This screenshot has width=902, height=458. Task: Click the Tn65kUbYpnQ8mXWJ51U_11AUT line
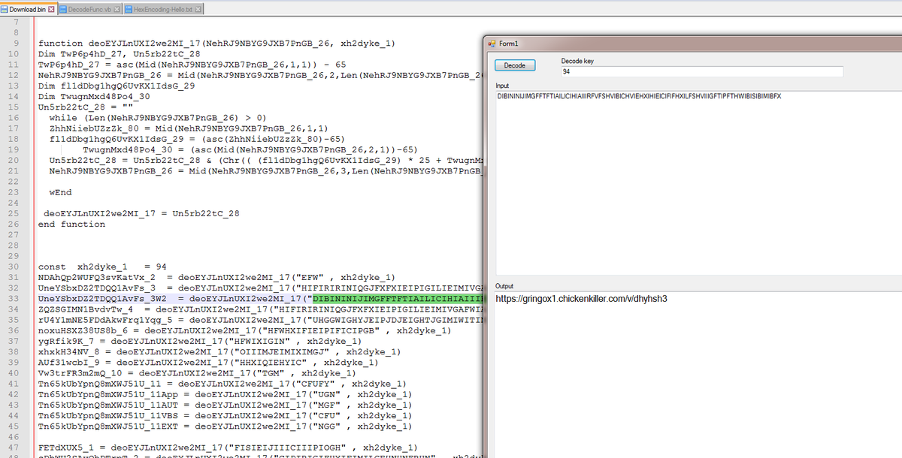(225, 404)
